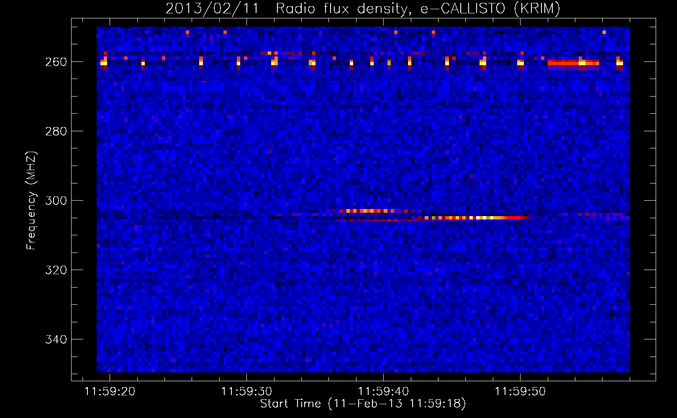Click the plot title '2013/02/11 Radio flux density, e-CALLISTO (KRIM)'

pos(363,8)
